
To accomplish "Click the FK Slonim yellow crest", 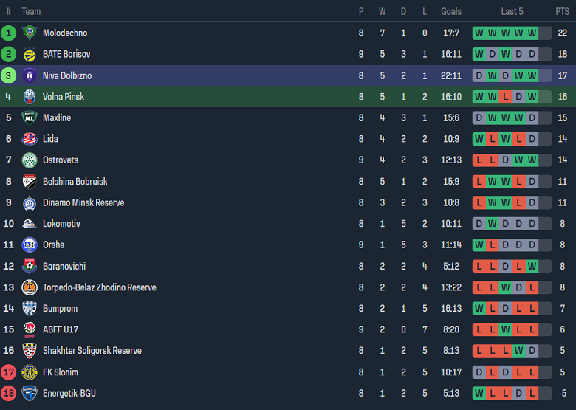I will (30, 372).
